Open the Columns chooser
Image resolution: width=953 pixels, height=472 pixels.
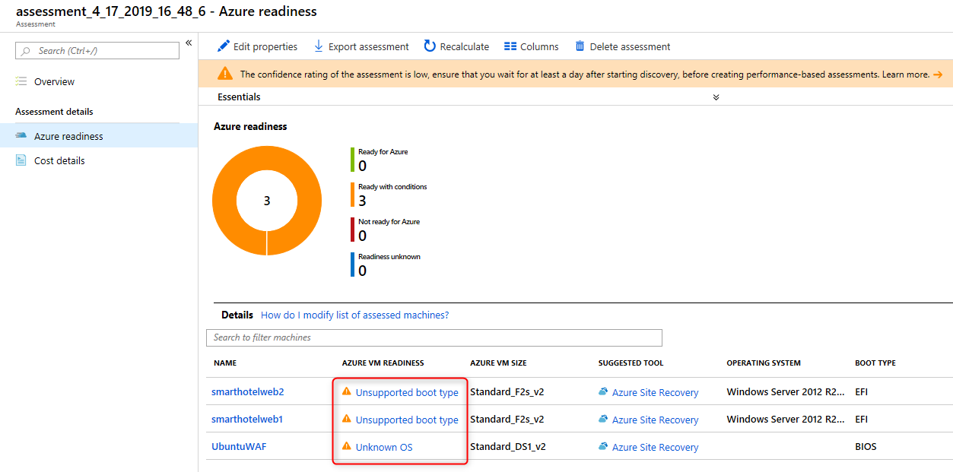(x=531, y=46)
